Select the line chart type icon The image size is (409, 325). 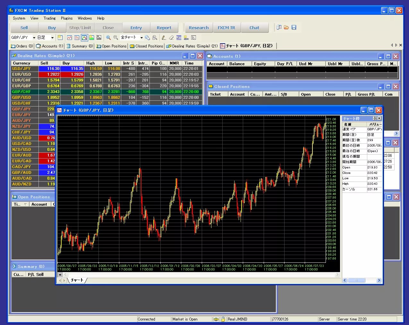click(70, 38)
